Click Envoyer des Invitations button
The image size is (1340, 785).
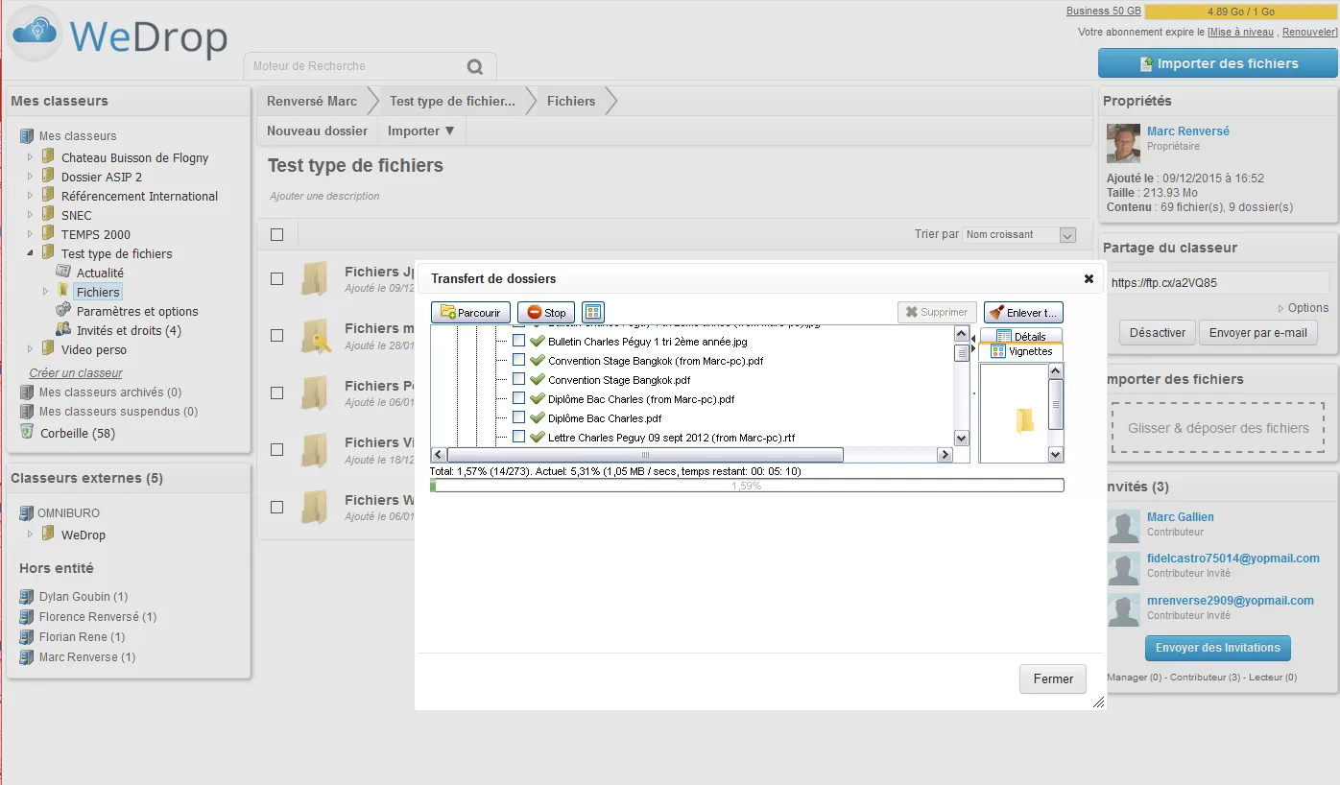tap(1217, 648)
